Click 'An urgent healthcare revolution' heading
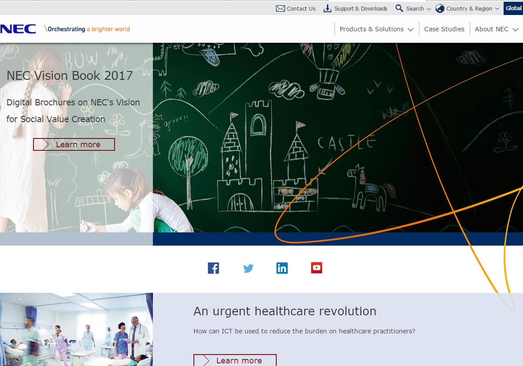This screenshot has height=366, width=523. point(285,311)
